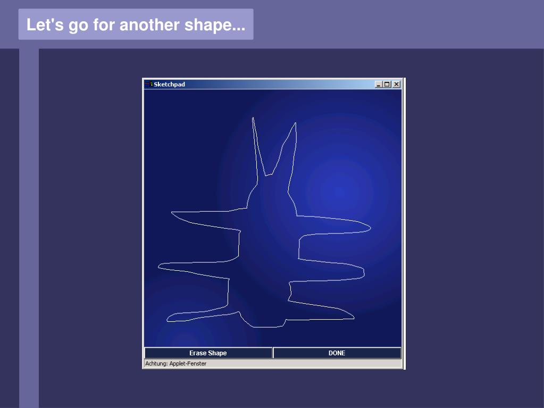Click on the drawn rabbit-like outline shape
Viewport: 544px width, 408px height.
(264, 222)
